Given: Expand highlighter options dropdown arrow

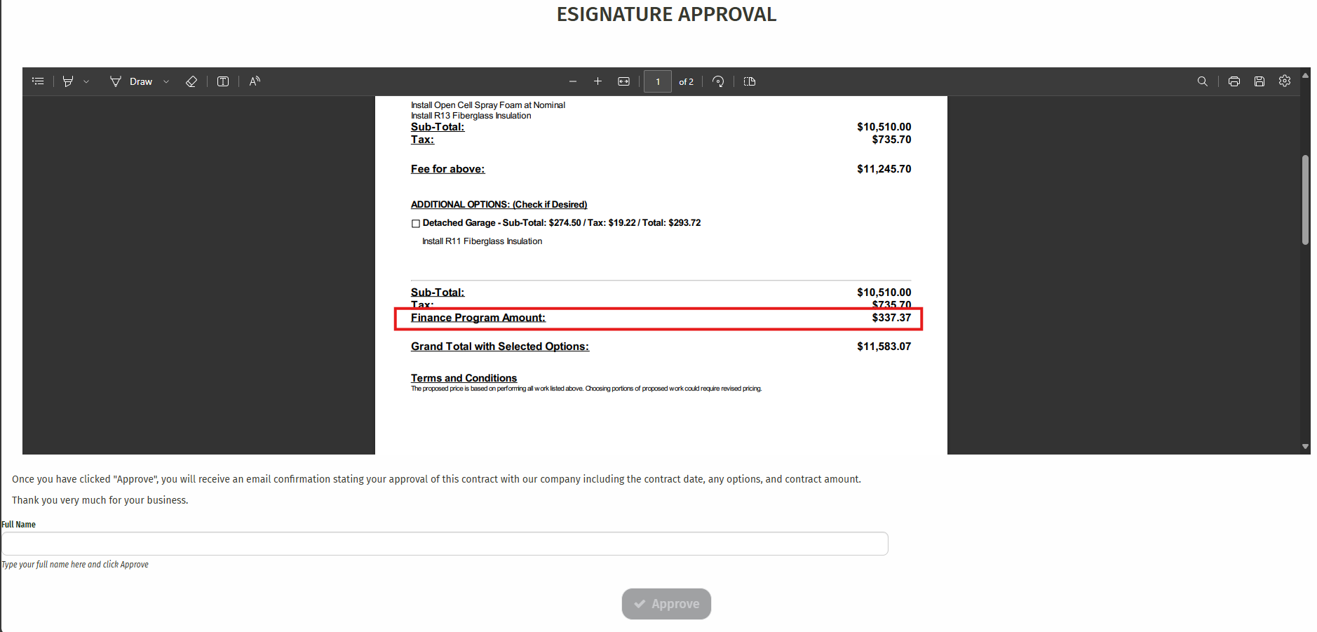Looking at the screenshot, I should (86, 81).
